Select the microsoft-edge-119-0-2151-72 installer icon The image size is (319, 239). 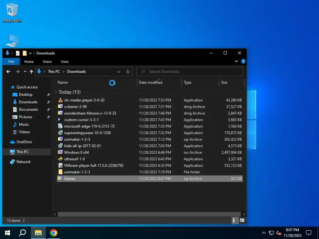point(60,126)
